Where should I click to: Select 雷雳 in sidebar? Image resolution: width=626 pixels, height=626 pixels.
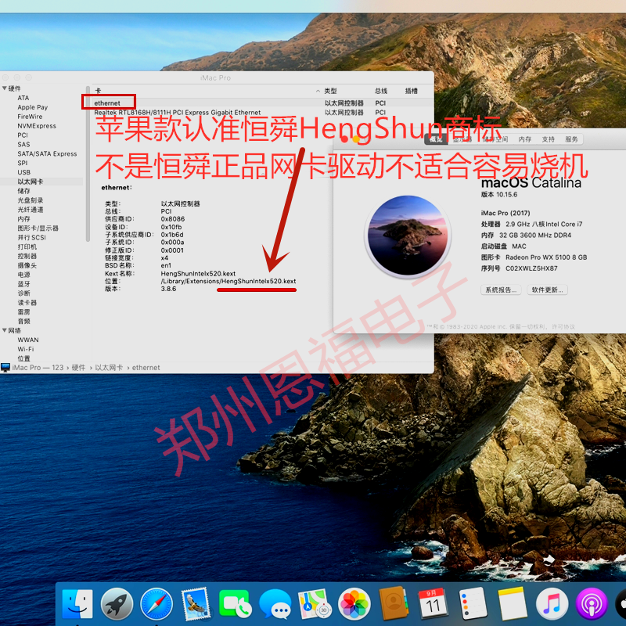tap(23, 311)
